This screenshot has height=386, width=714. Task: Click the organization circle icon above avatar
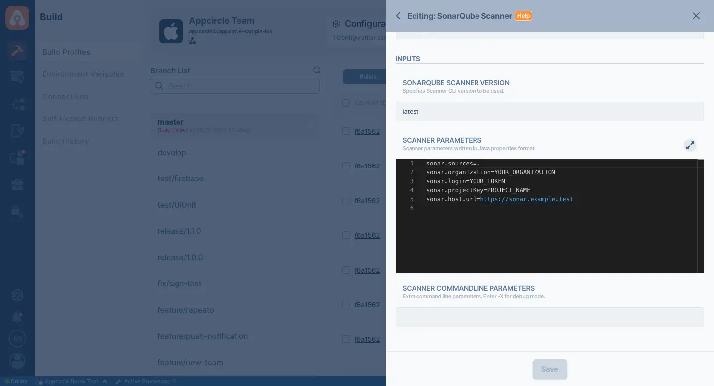click(17, 339)
